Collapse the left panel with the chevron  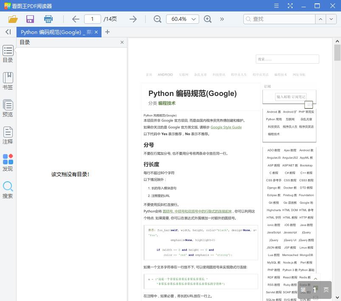8,32
